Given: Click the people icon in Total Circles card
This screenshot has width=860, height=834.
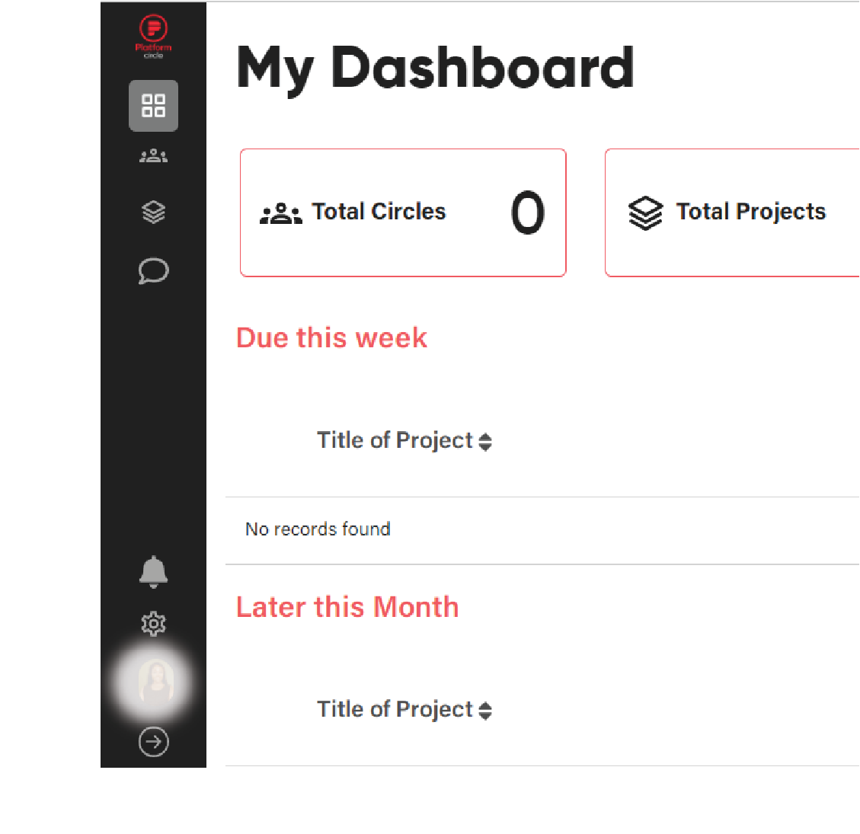Looking at the screenshot, I should [281, 213].
